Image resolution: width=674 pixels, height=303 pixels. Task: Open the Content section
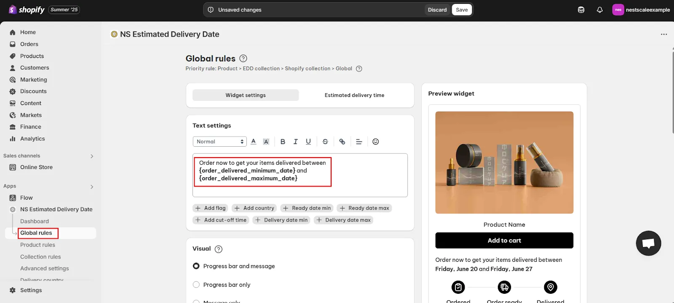31,103
